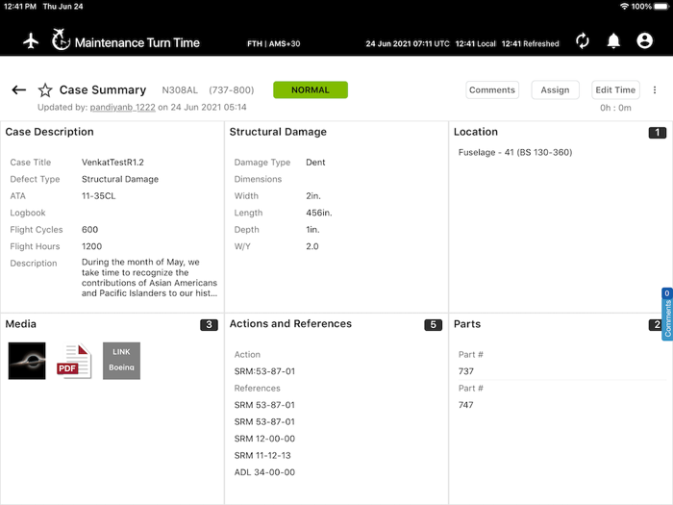Tap the Parts count badge 2

coord(656,325)
